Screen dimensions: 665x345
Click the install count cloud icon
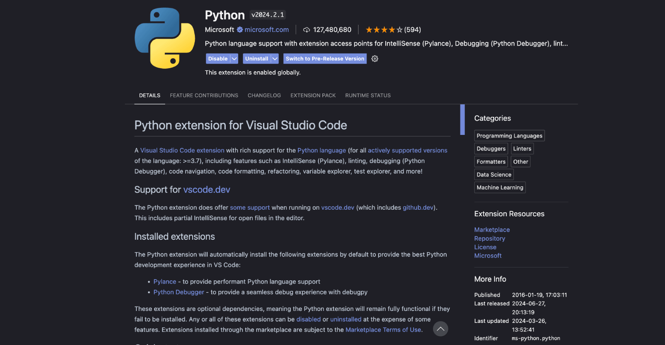coord(306,30)
